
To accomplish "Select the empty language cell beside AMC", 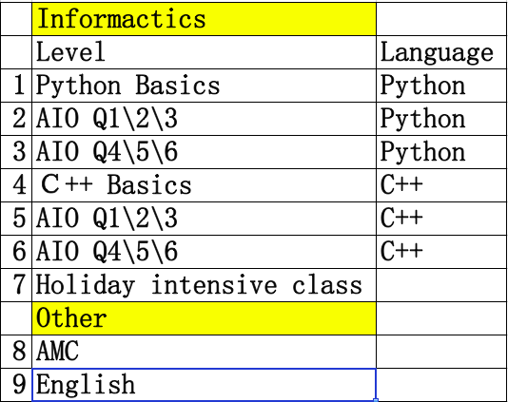I will pos(442,352).
